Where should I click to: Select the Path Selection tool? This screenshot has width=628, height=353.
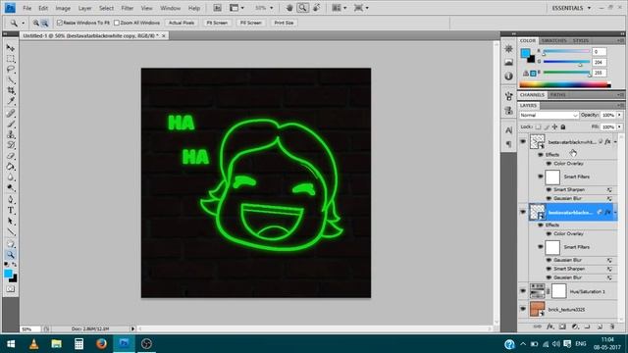pos(11,221)
